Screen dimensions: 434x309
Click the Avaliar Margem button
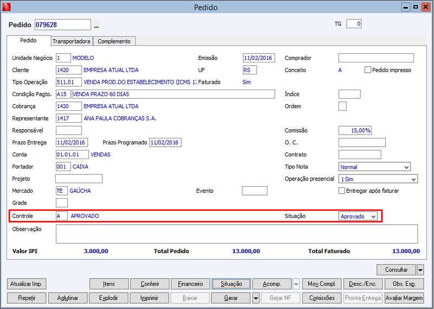pos(404,298)
